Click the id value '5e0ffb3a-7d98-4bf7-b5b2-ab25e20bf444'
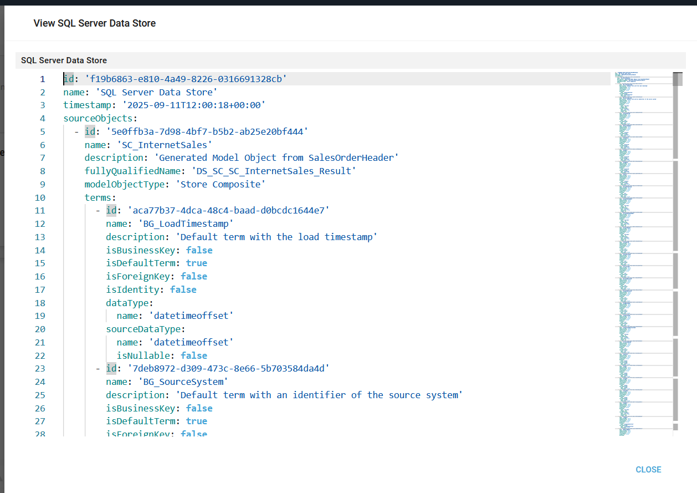The image size is (697, 493). point(207,131)
